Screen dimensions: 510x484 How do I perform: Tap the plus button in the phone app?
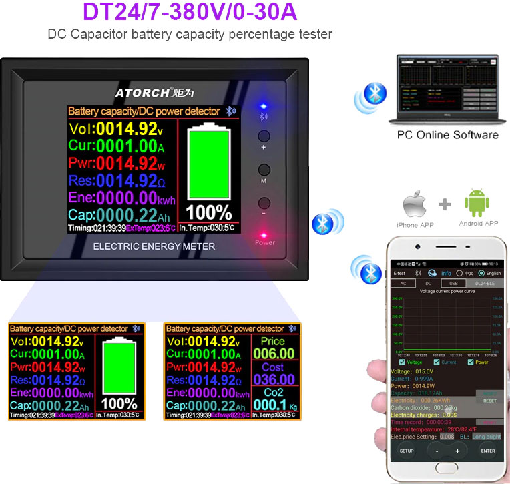click(457, 451)
